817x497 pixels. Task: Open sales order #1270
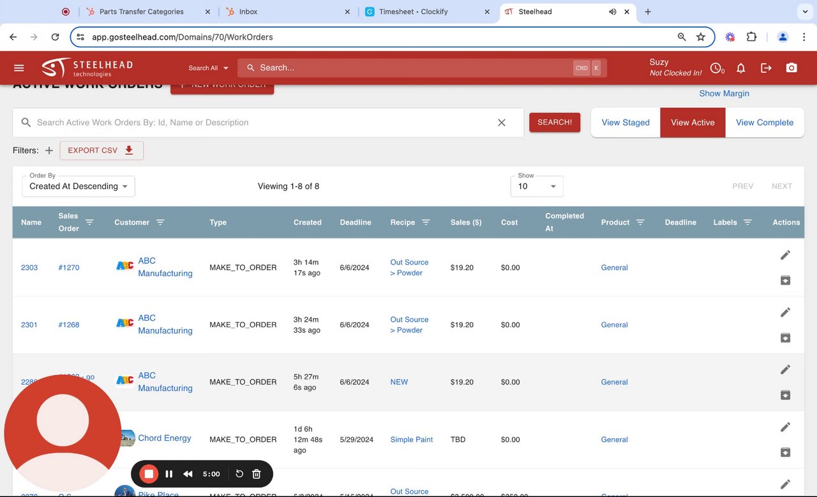(69, 268)
